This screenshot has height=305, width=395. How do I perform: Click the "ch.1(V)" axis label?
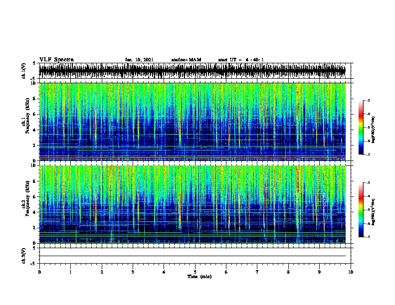tap(24, 71)
